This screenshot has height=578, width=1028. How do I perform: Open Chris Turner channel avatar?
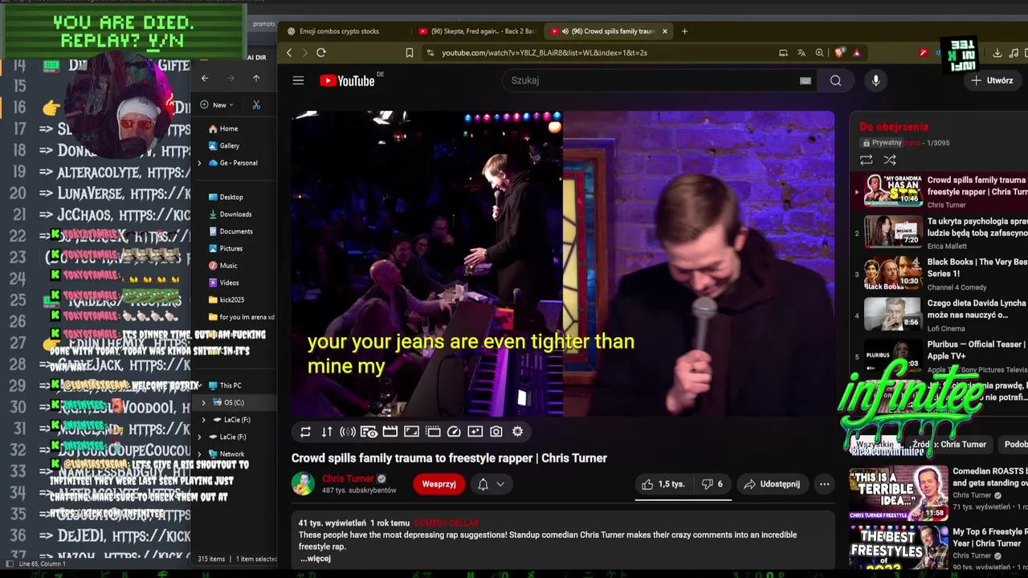(303, 484)
